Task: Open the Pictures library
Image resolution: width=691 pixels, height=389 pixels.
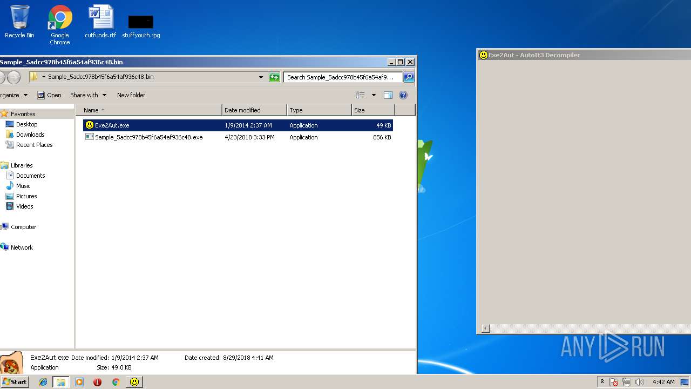Action: click(x=26, y=196)
